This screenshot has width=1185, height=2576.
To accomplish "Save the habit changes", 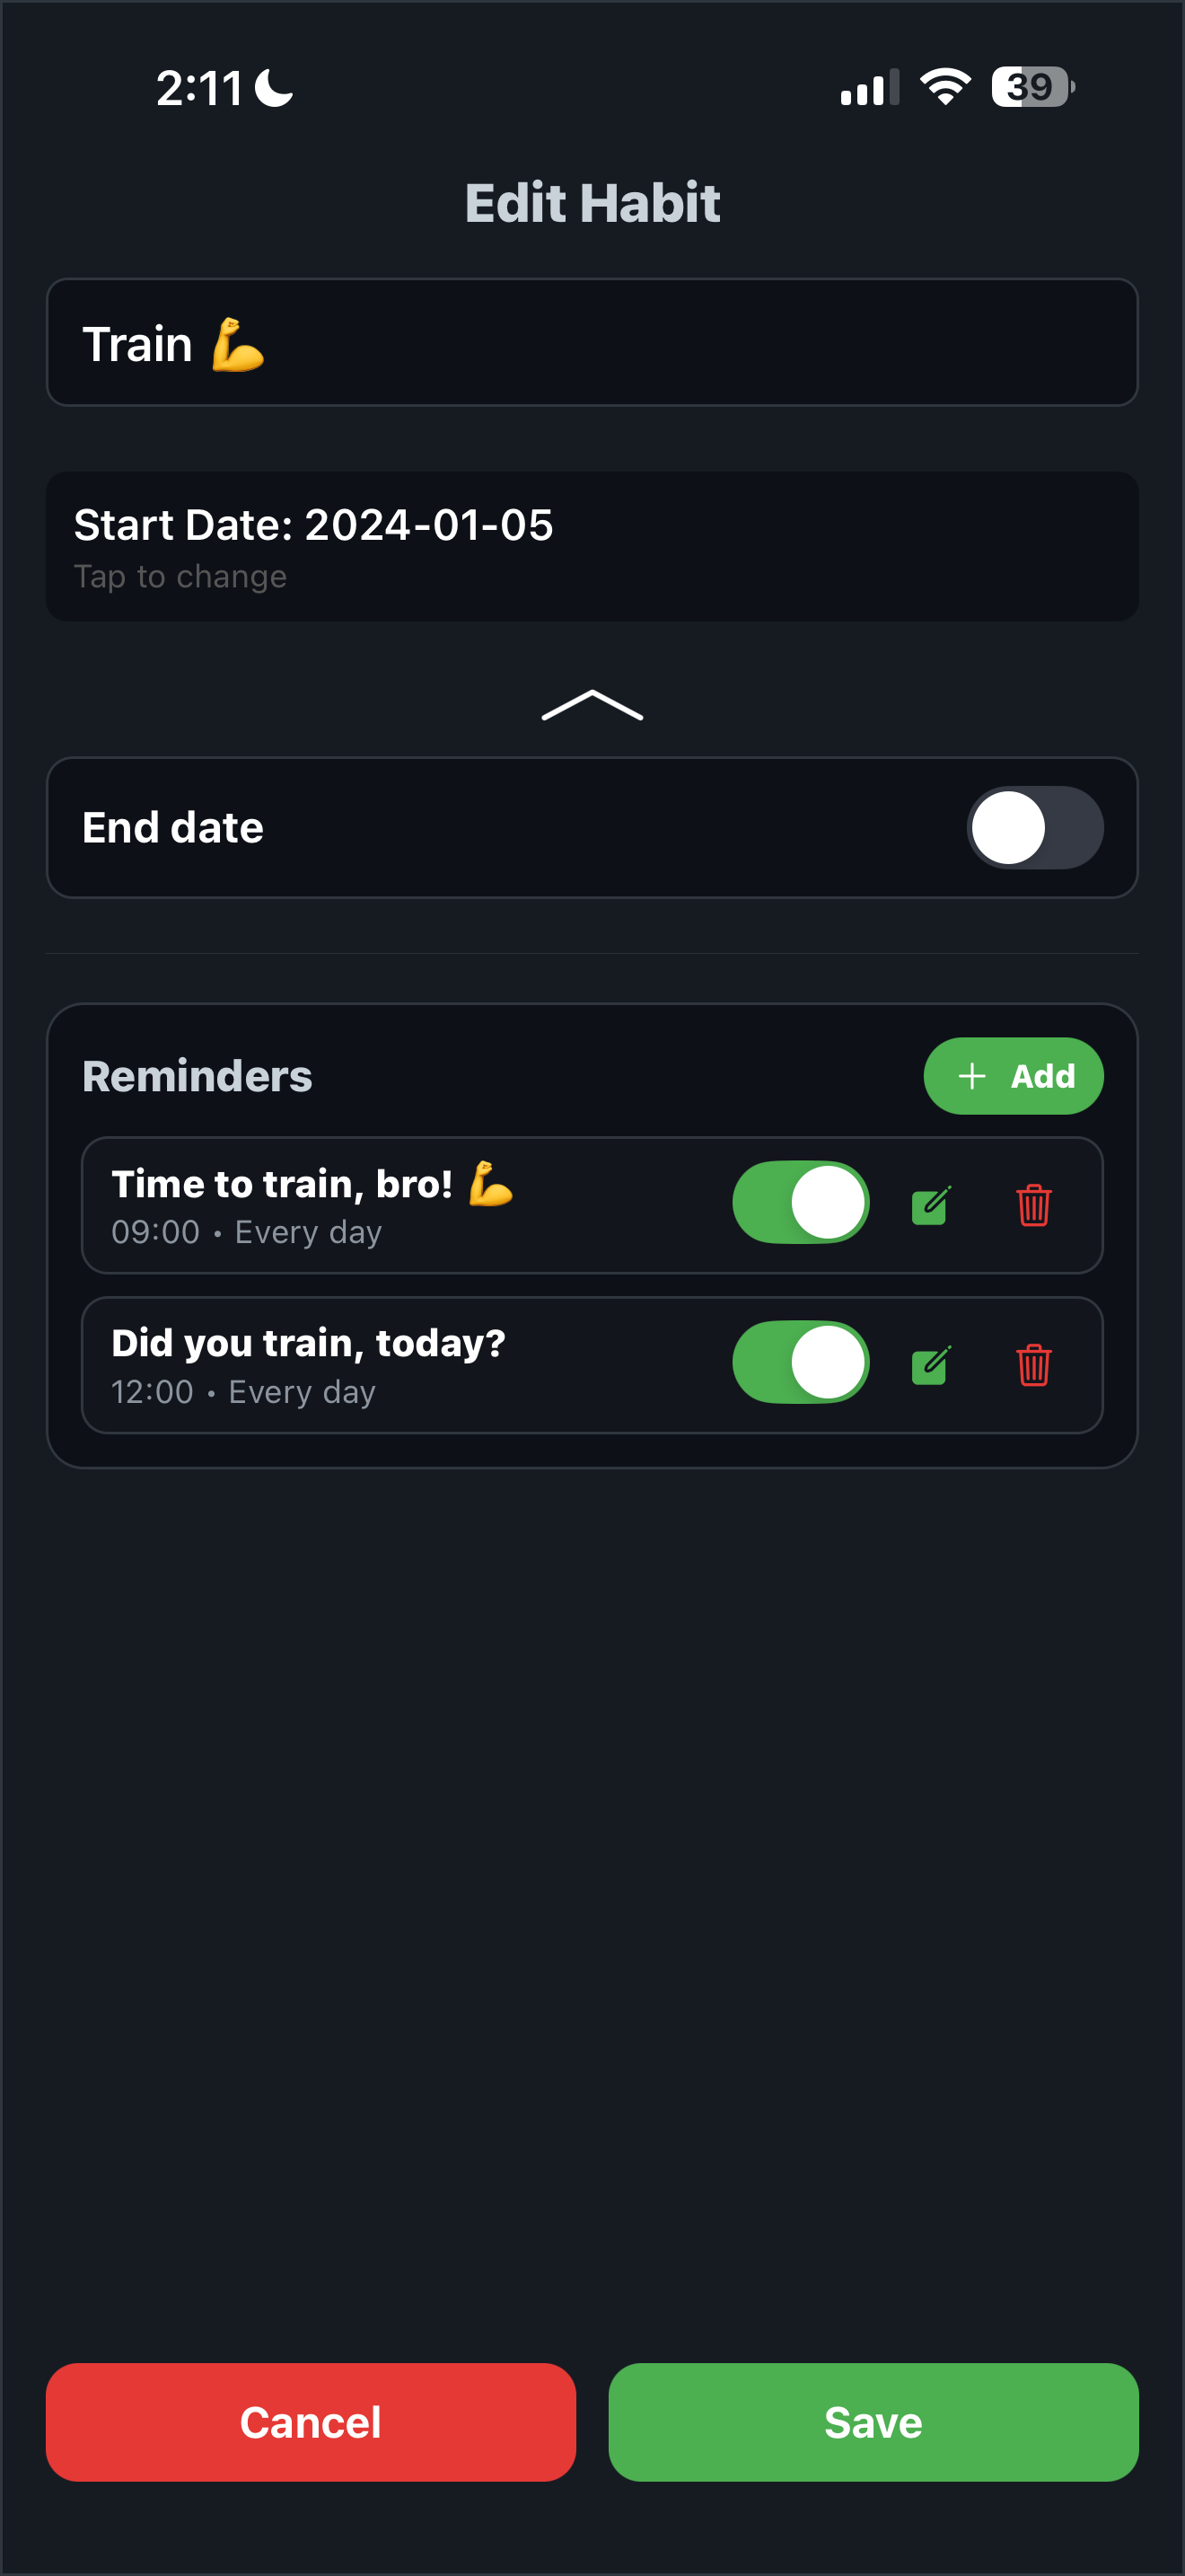I will (x=873, y=2422).
